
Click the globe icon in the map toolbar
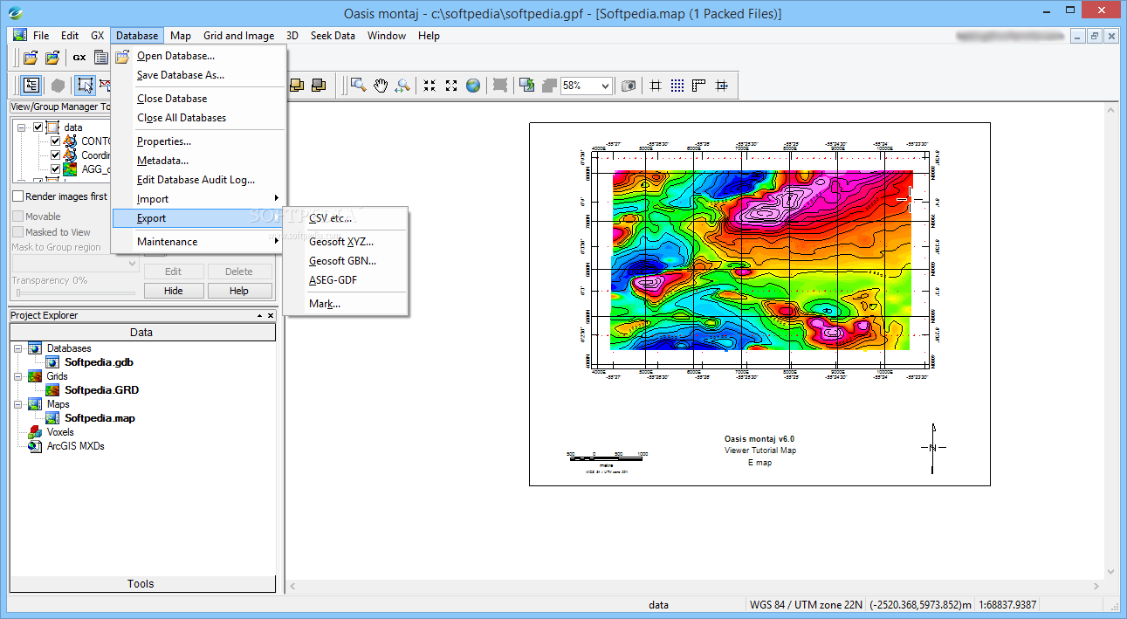coord(473,85)
